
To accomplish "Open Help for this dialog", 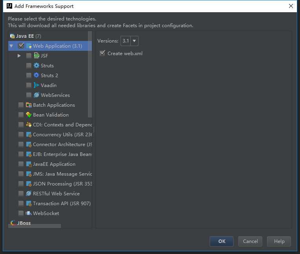I will (279, 241).
